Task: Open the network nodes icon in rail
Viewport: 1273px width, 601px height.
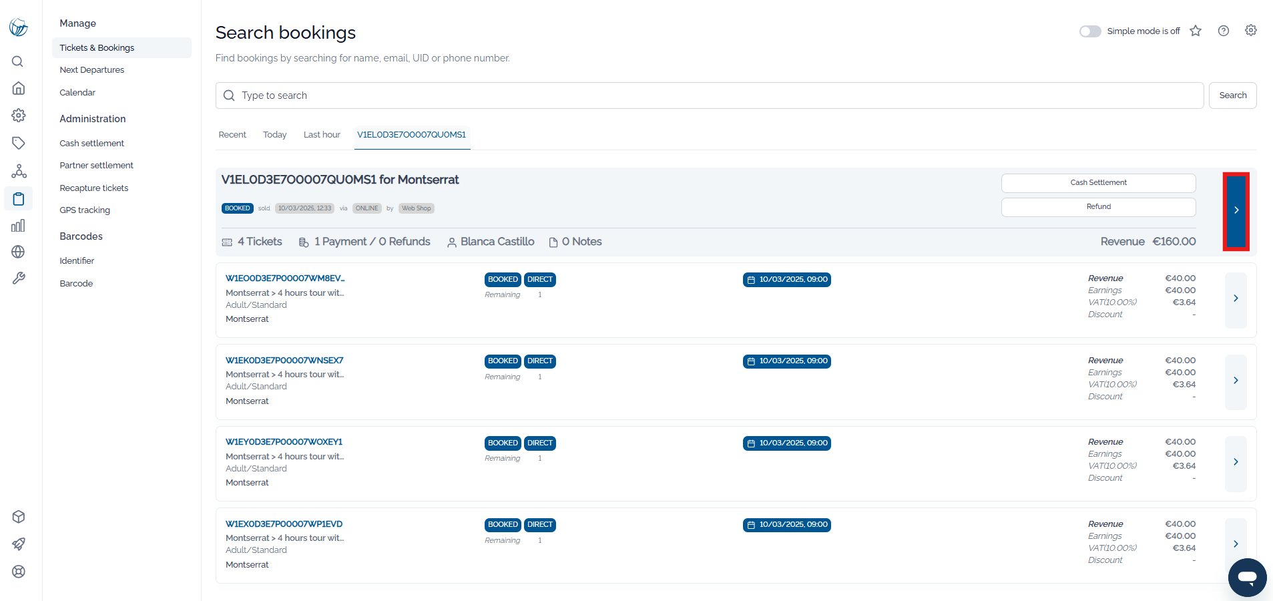Action: pos(19,171)
